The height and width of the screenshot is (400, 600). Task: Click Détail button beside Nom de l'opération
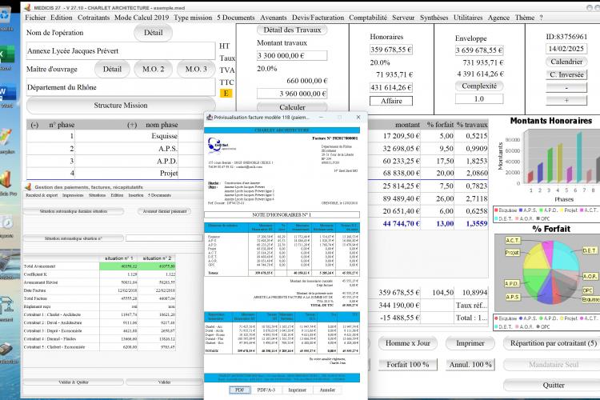click(x=153, y=33)
